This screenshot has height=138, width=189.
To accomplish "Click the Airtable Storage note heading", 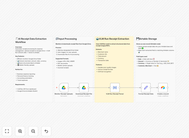I will (147, 39).
